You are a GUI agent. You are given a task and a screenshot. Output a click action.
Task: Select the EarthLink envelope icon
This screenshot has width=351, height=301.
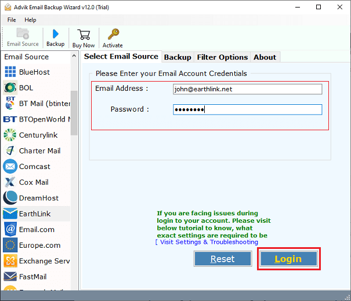tap(10, 214)
